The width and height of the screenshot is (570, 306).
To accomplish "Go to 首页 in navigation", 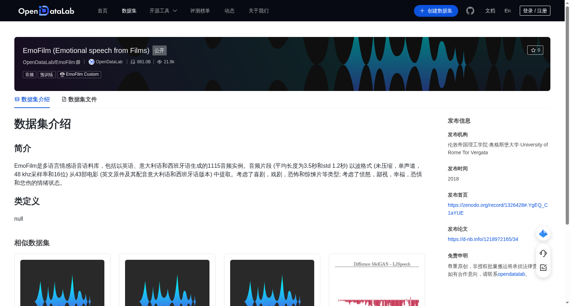I will pyautogui.click(x=103, y=11).
